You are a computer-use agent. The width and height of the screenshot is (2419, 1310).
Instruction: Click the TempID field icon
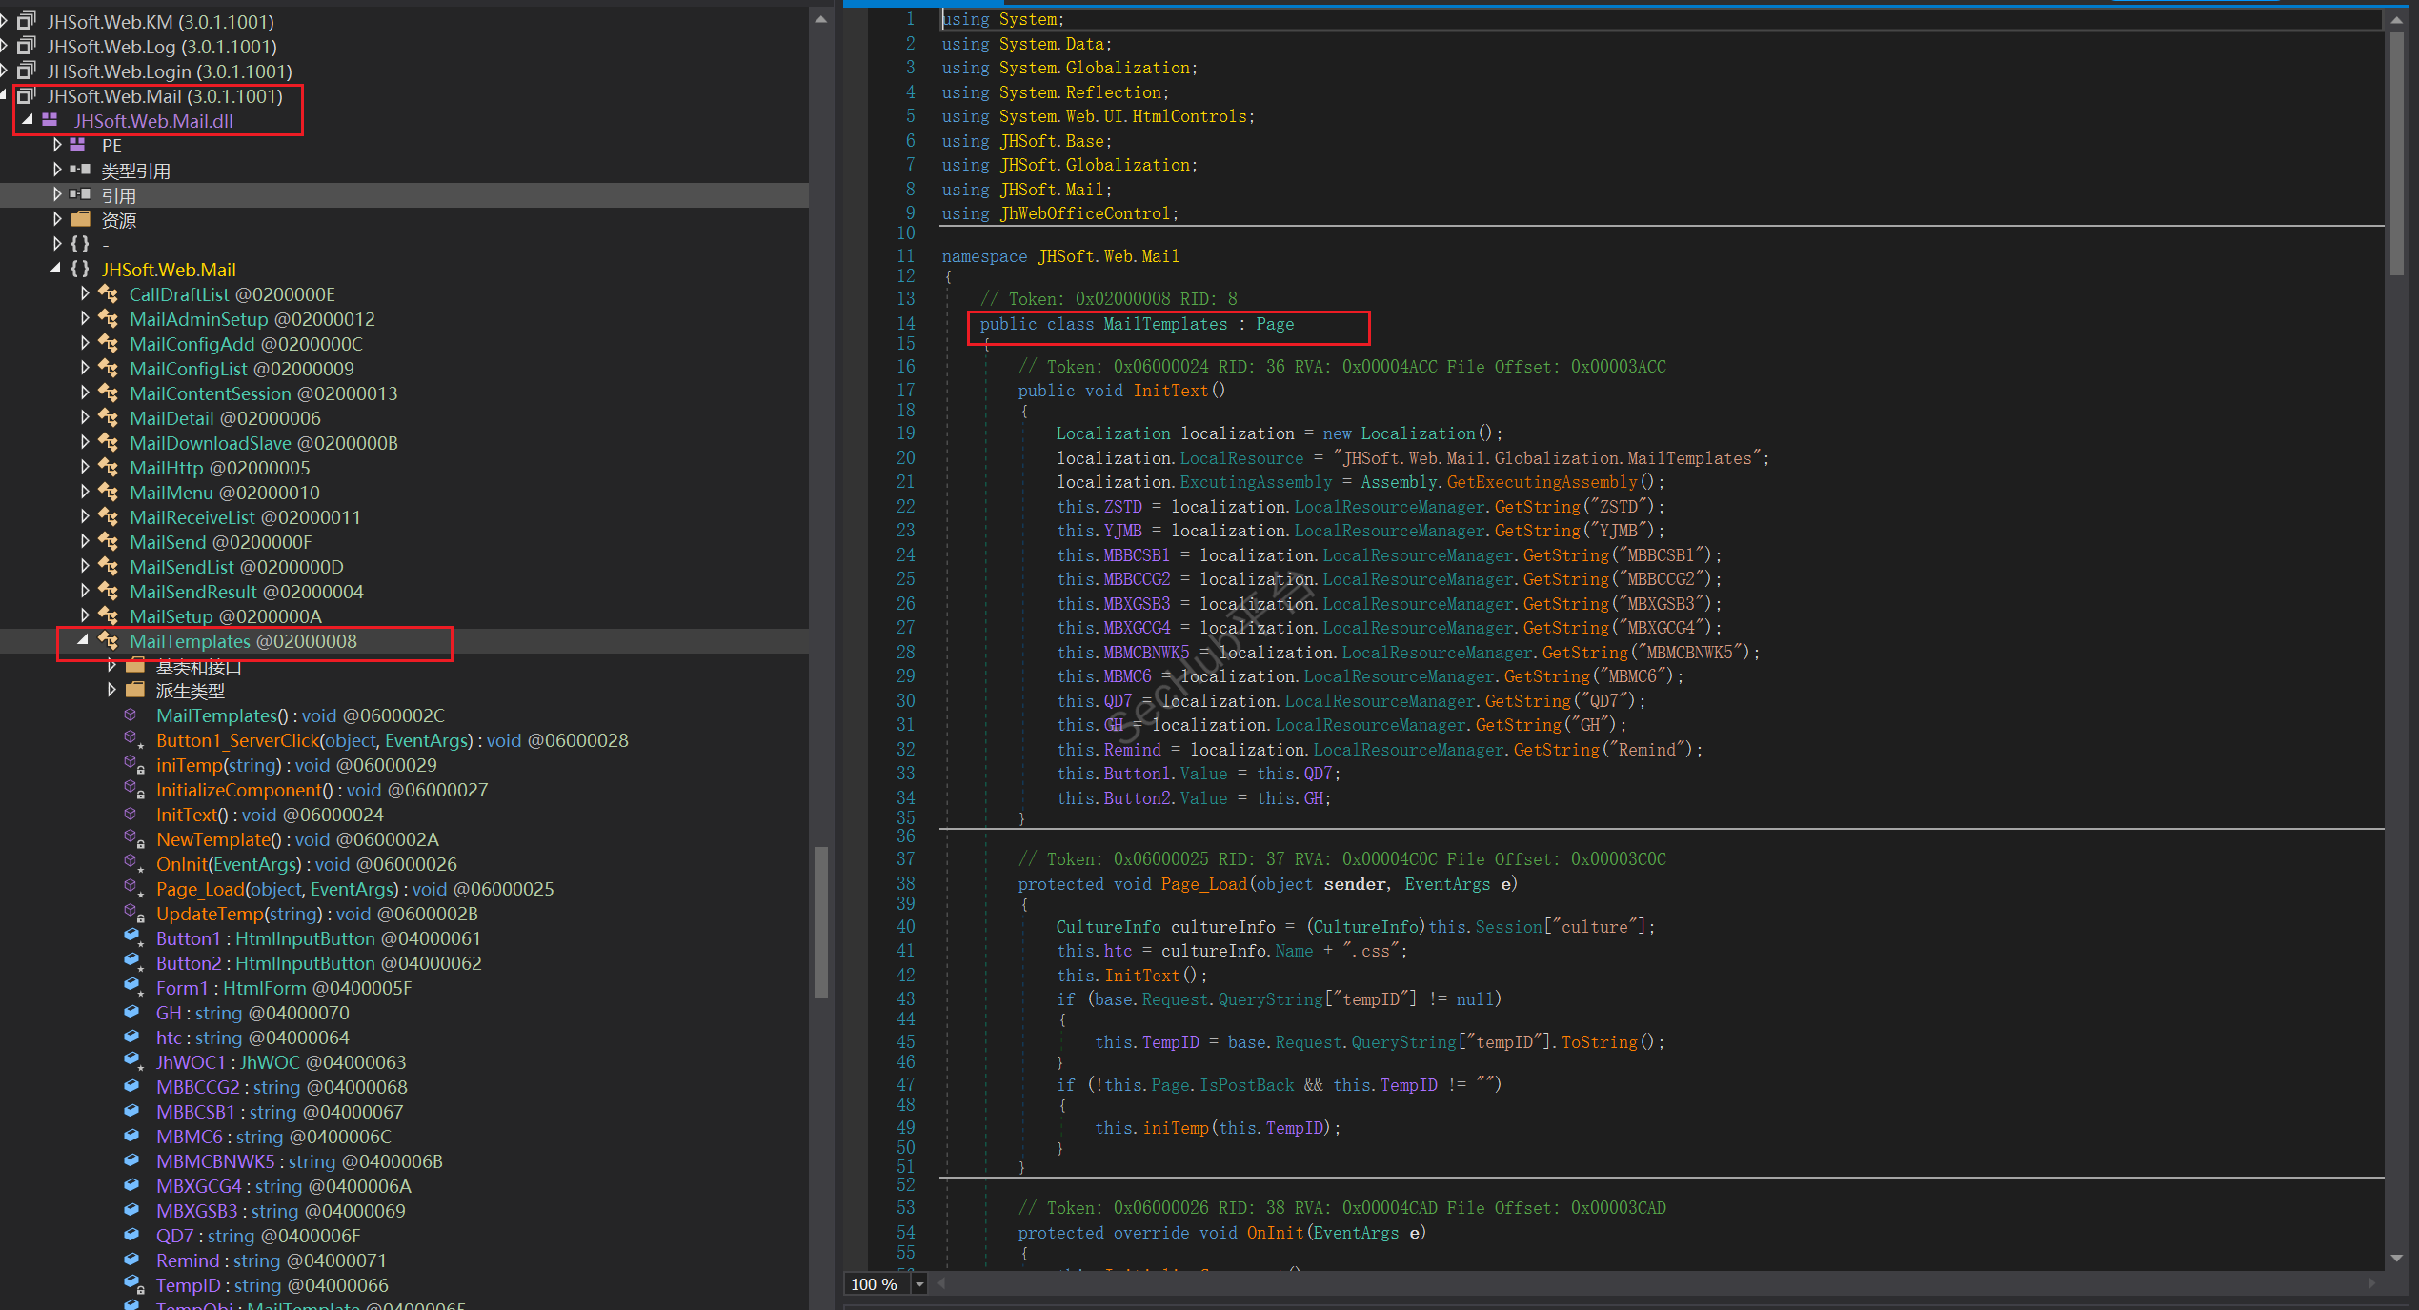133,1285
